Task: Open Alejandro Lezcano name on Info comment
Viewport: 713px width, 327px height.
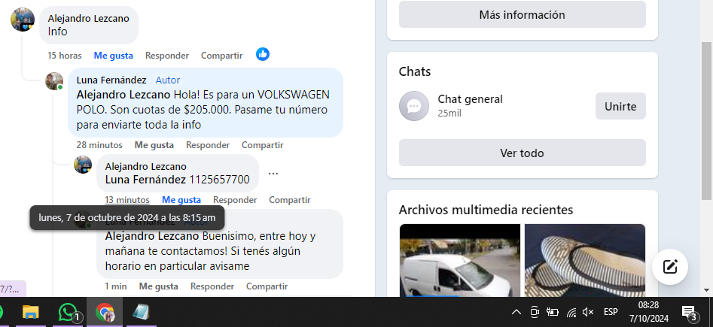Action: [88, 19]
